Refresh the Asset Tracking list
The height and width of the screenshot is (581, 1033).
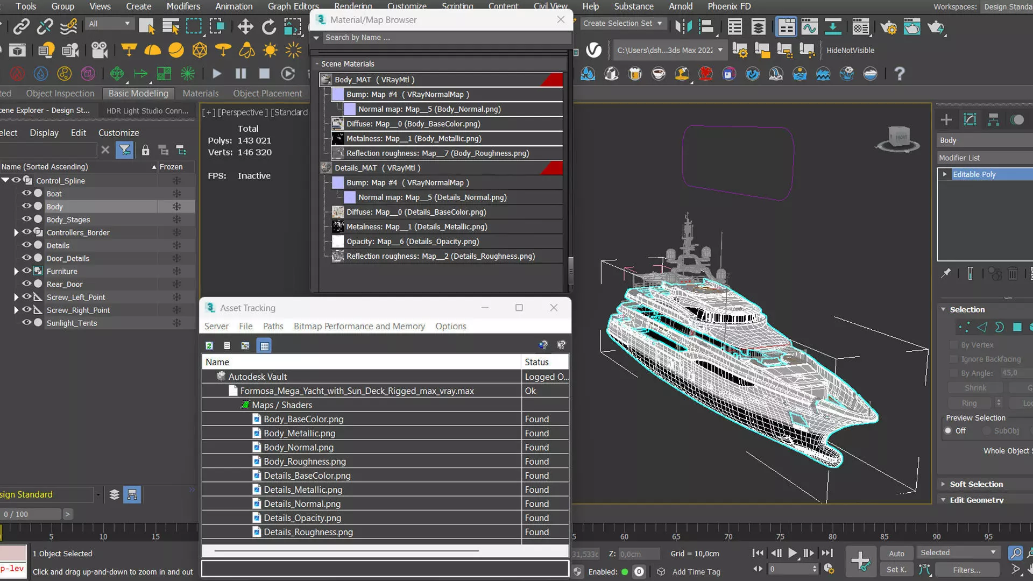tap(209, 345)
